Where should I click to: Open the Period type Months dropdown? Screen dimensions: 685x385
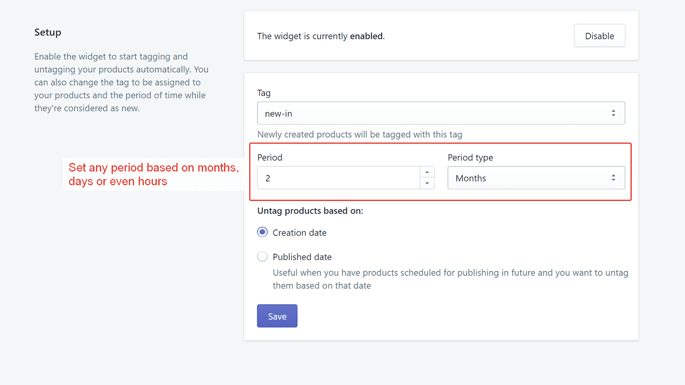coord(531,178)
